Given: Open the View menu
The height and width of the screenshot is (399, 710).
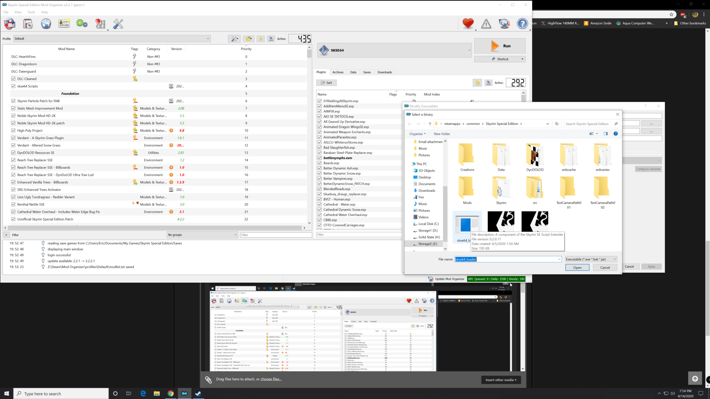Looking at the screenshot, I should point(18,12).
